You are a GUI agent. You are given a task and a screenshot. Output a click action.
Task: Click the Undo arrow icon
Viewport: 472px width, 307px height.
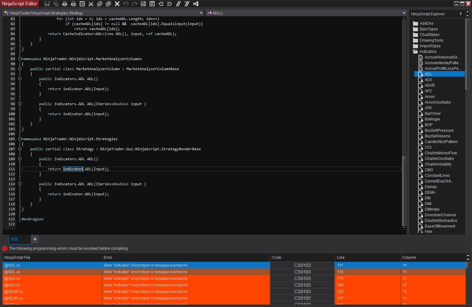point(126,4)
